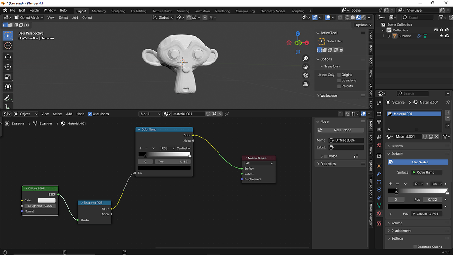Open Object Mode dropdown
The image size is (453, 255).
coord(29,18)
